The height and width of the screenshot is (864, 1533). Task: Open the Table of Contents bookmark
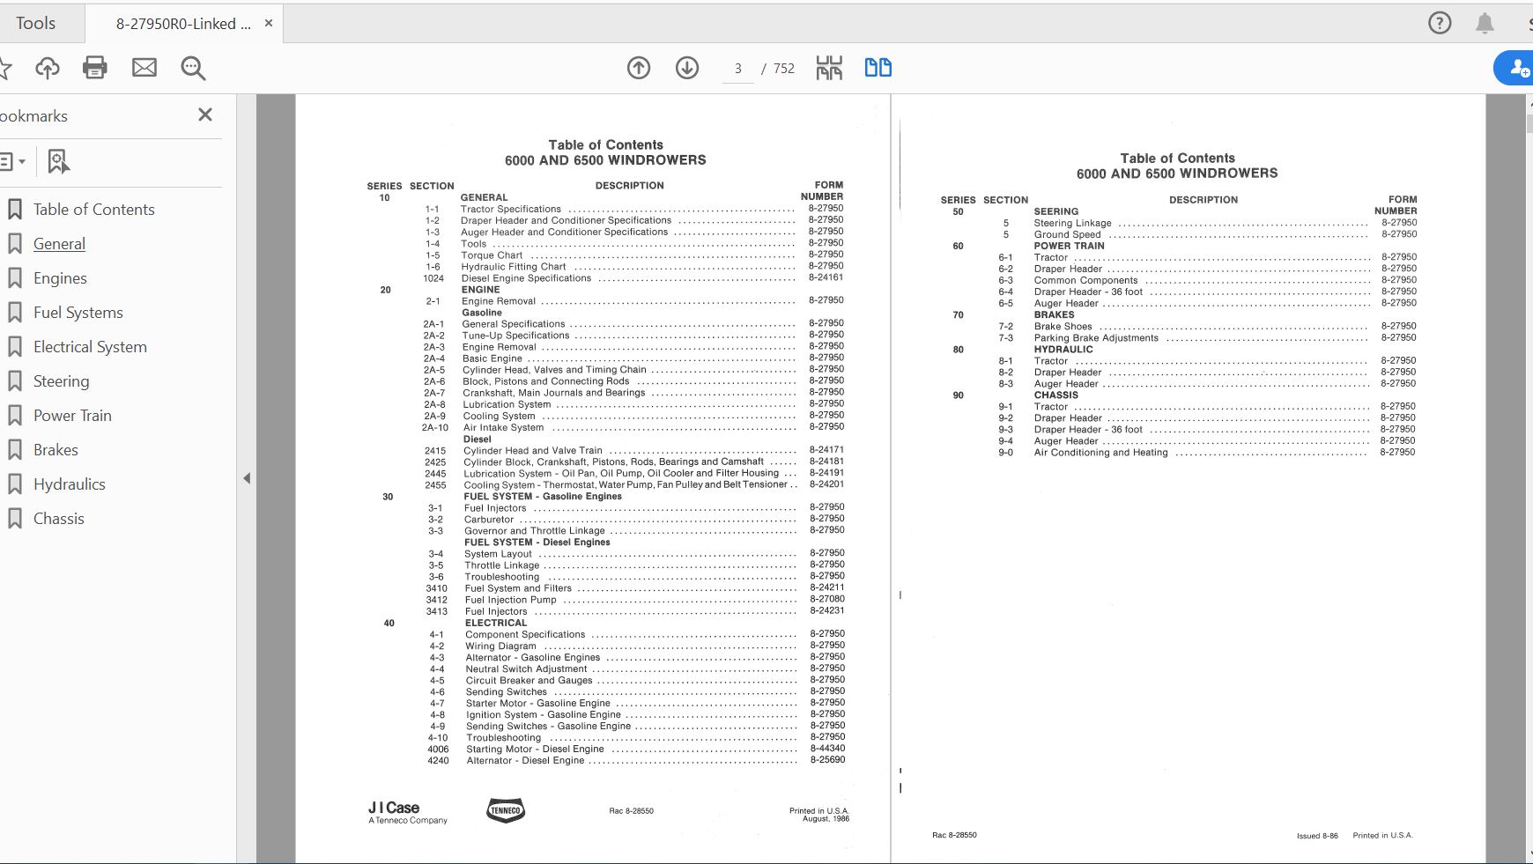tap(94, 210)
